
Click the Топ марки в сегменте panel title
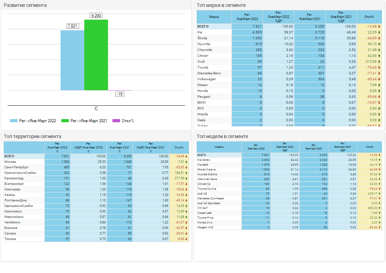click(x=221, y=6)
